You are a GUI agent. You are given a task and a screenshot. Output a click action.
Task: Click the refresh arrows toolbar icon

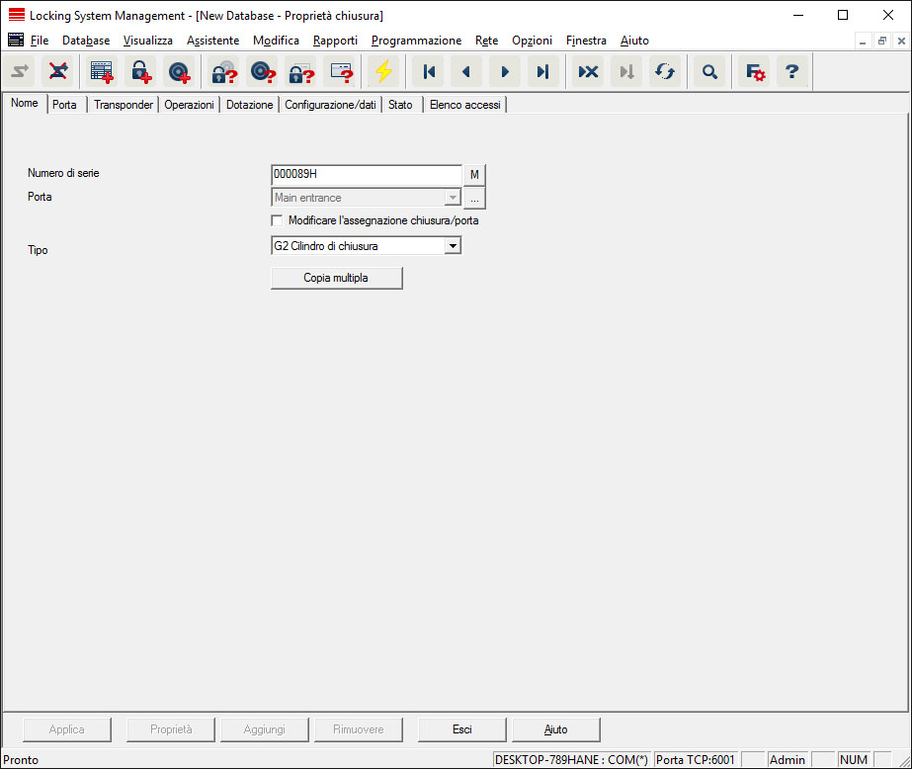(665, 72)
